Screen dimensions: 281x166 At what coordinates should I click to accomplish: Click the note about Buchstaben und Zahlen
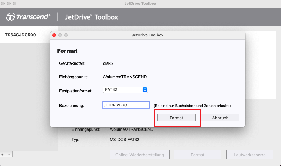[192, 106]
